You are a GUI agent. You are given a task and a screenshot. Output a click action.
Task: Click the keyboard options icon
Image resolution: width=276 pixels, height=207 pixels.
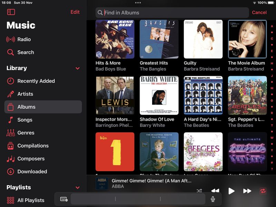pyautogui.click(x=64, y=199)
